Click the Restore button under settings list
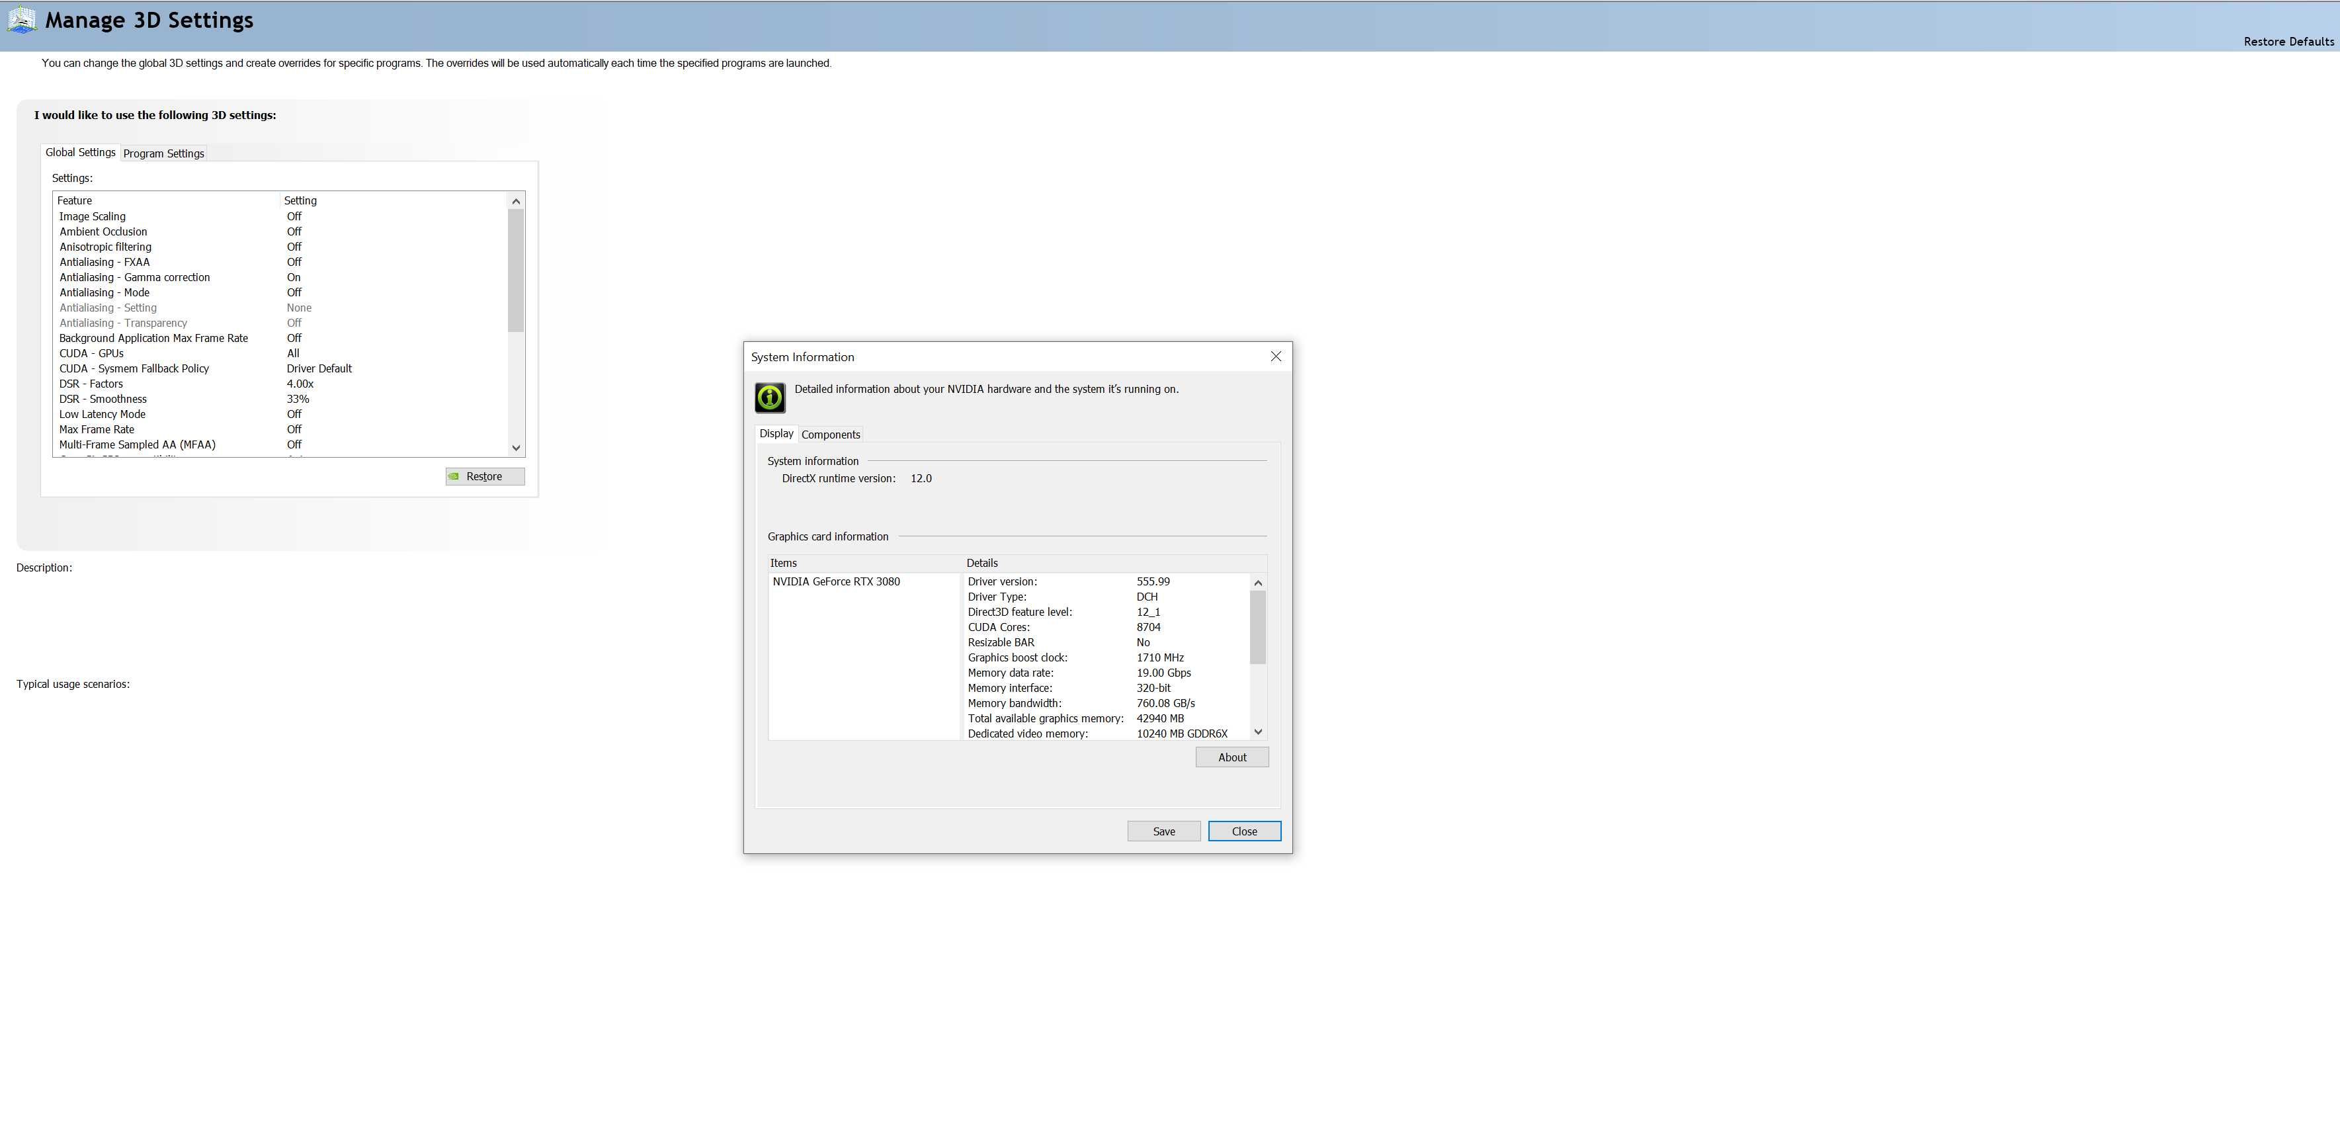The width and height of the screenshot is (2340, 1135). click(485, 476)
